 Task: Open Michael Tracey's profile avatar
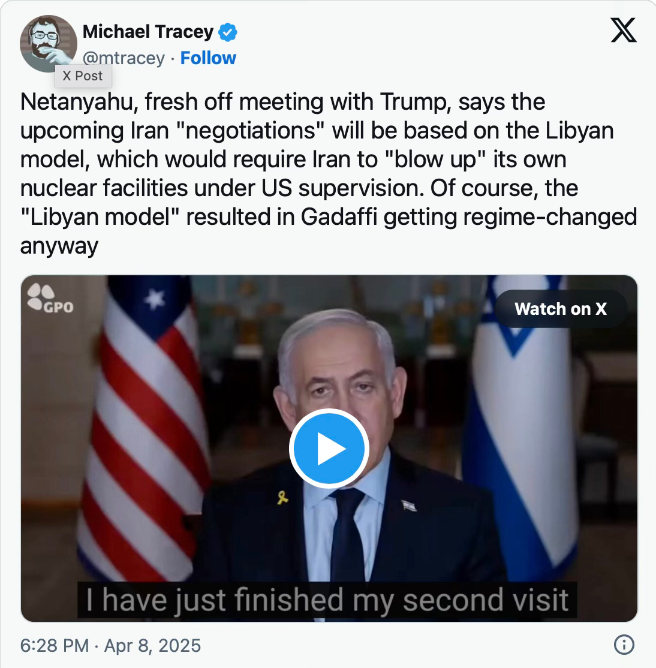tap(48, 43)
